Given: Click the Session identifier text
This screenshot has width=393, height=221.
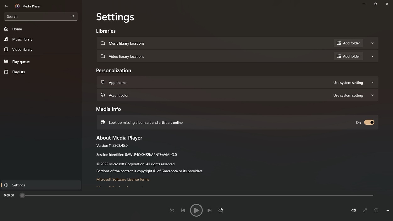Looking at the screenshot, I should point(136,155).
